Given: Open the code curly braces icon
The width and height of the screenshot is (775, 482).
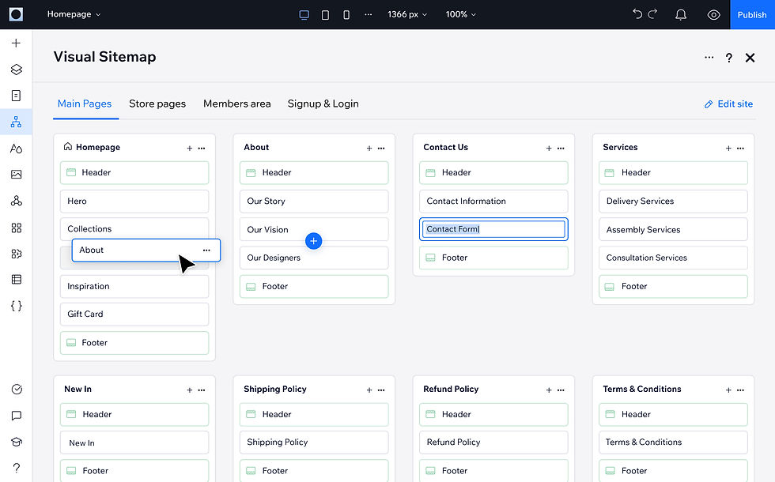Looking at the screenshot, I should coord(16,306).
